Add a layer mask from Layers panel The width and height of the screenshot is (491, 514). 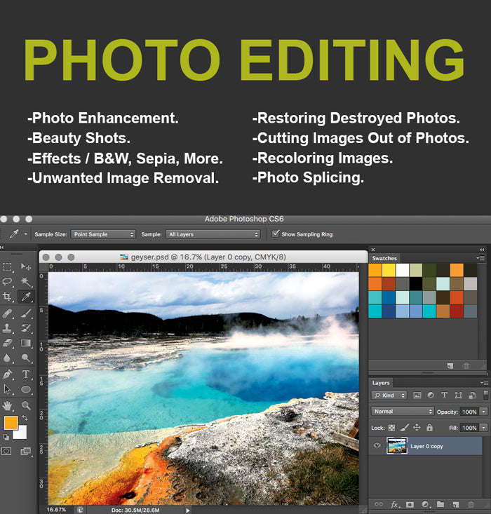[410, 504]
